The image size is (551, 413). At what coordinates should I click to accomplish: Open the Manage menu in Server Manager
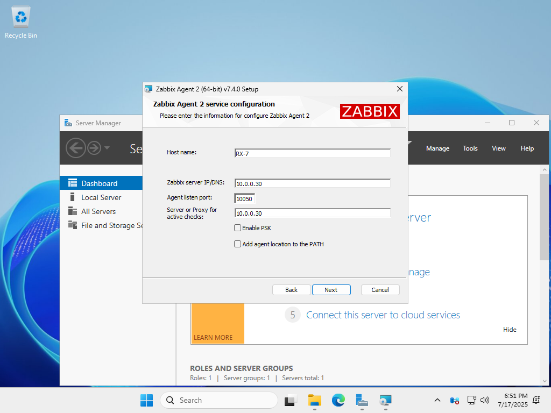coord(437,148)
